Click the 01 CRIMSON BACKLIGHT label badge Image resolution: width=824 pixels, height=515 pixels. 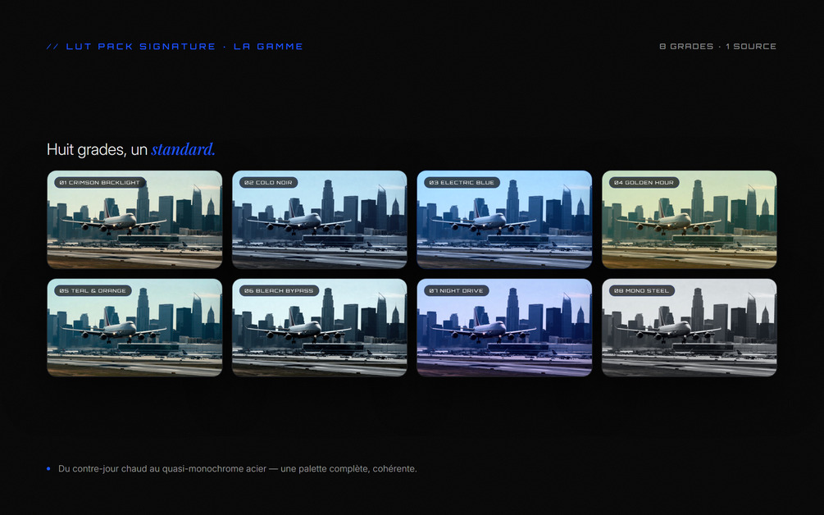click(x=100, y=182)
